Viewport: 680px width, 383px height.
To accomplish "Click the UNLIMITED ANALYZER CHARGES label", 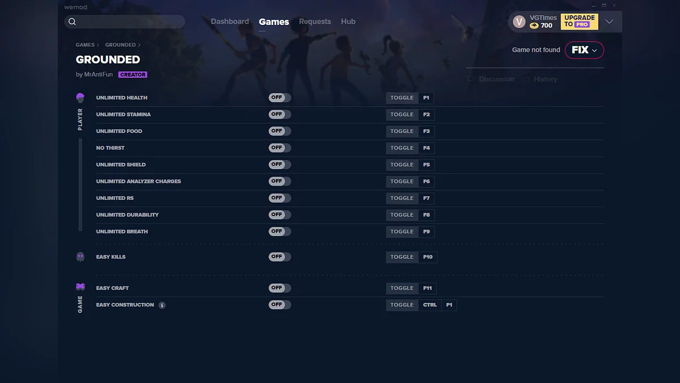I will pos(139,182).
